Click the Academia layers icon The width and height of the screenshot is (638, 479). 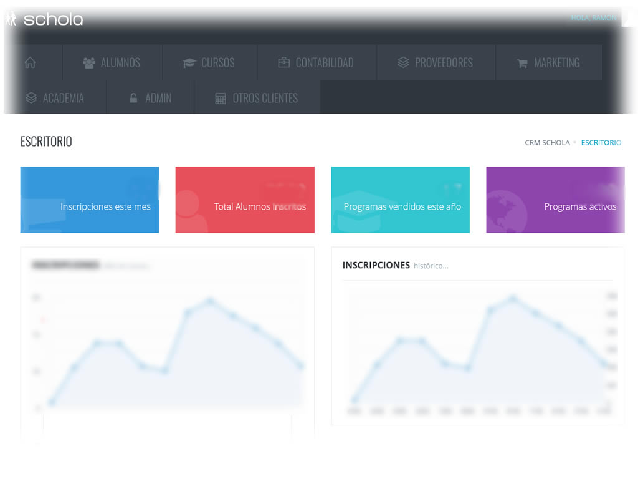point(31,98)
